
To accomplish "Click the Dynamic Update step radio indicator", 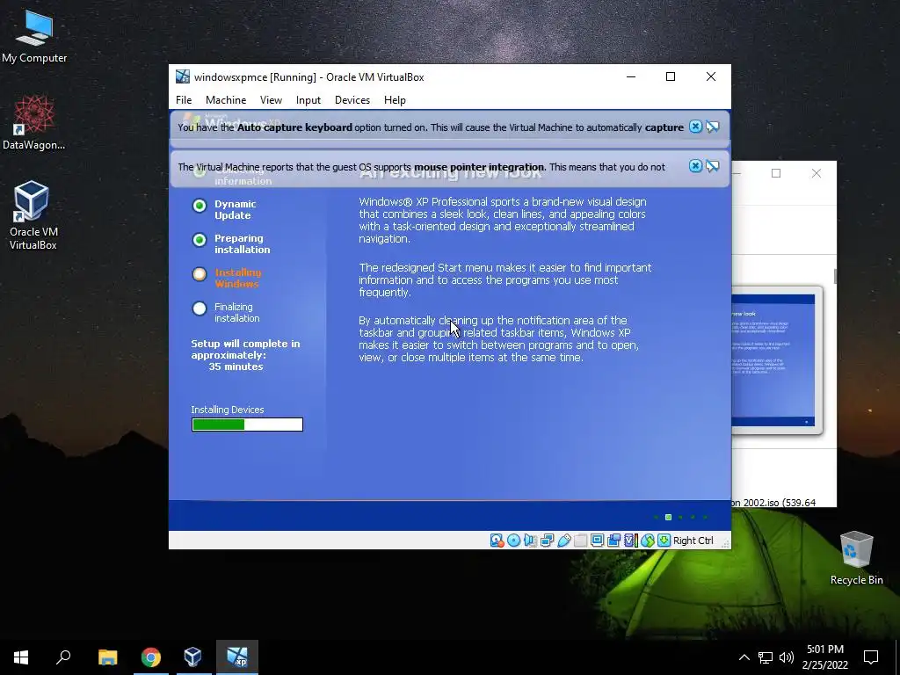I will (200, 206).
